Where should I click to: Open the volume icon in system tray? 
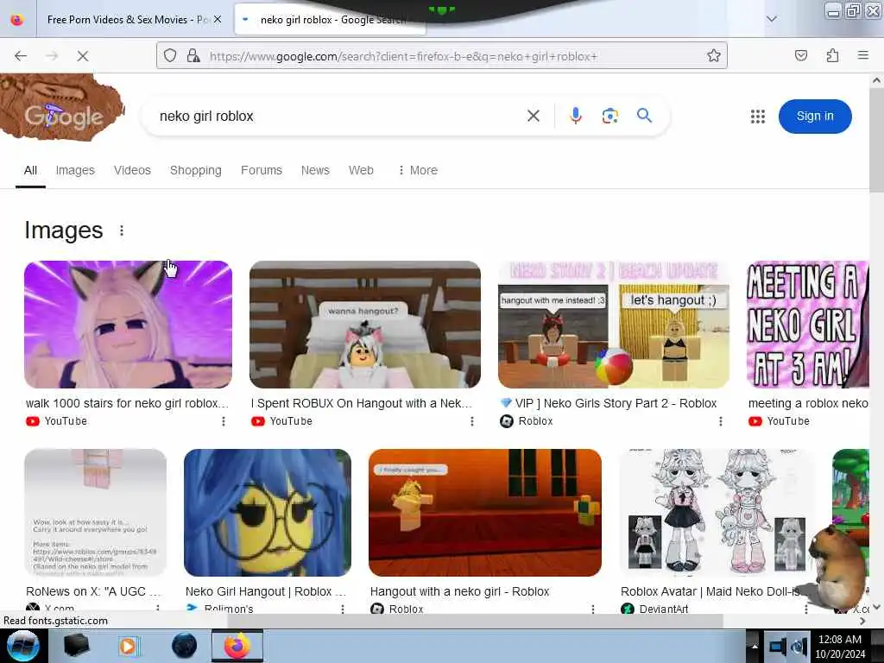click(799, 646)
